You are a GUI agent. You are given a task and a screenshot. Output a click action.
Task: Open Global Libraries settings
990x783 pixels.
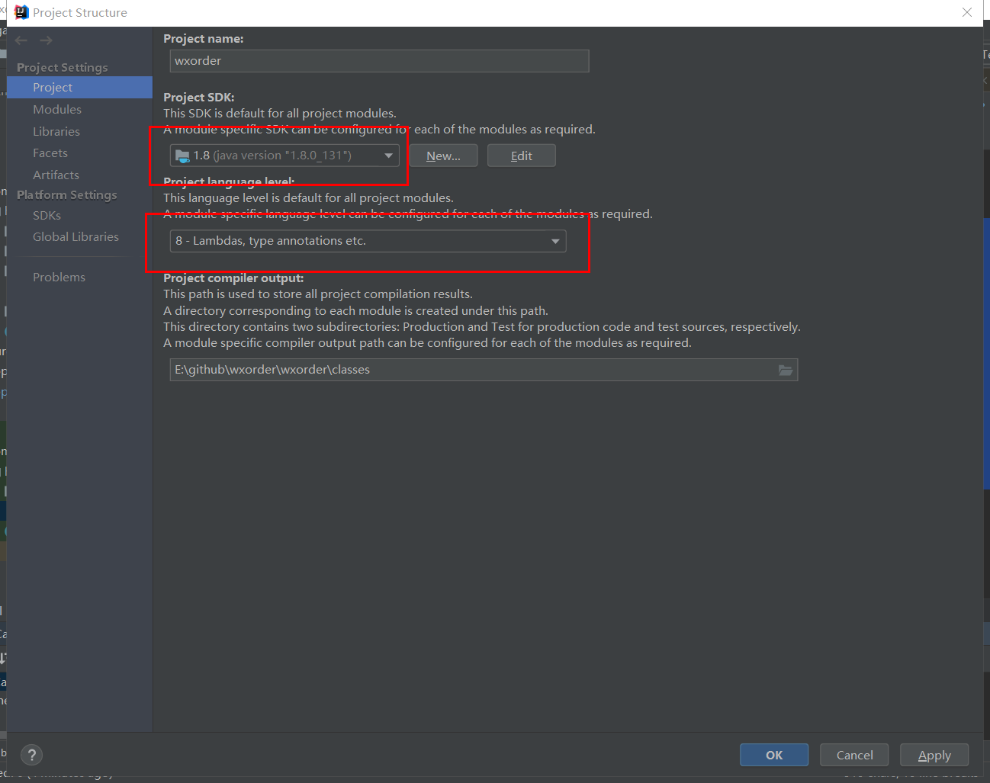(x=76, y=237)
